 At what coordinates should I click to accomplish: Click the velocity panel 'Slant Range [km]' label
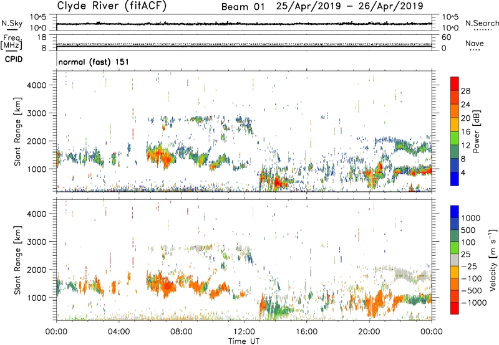point(17,260)
